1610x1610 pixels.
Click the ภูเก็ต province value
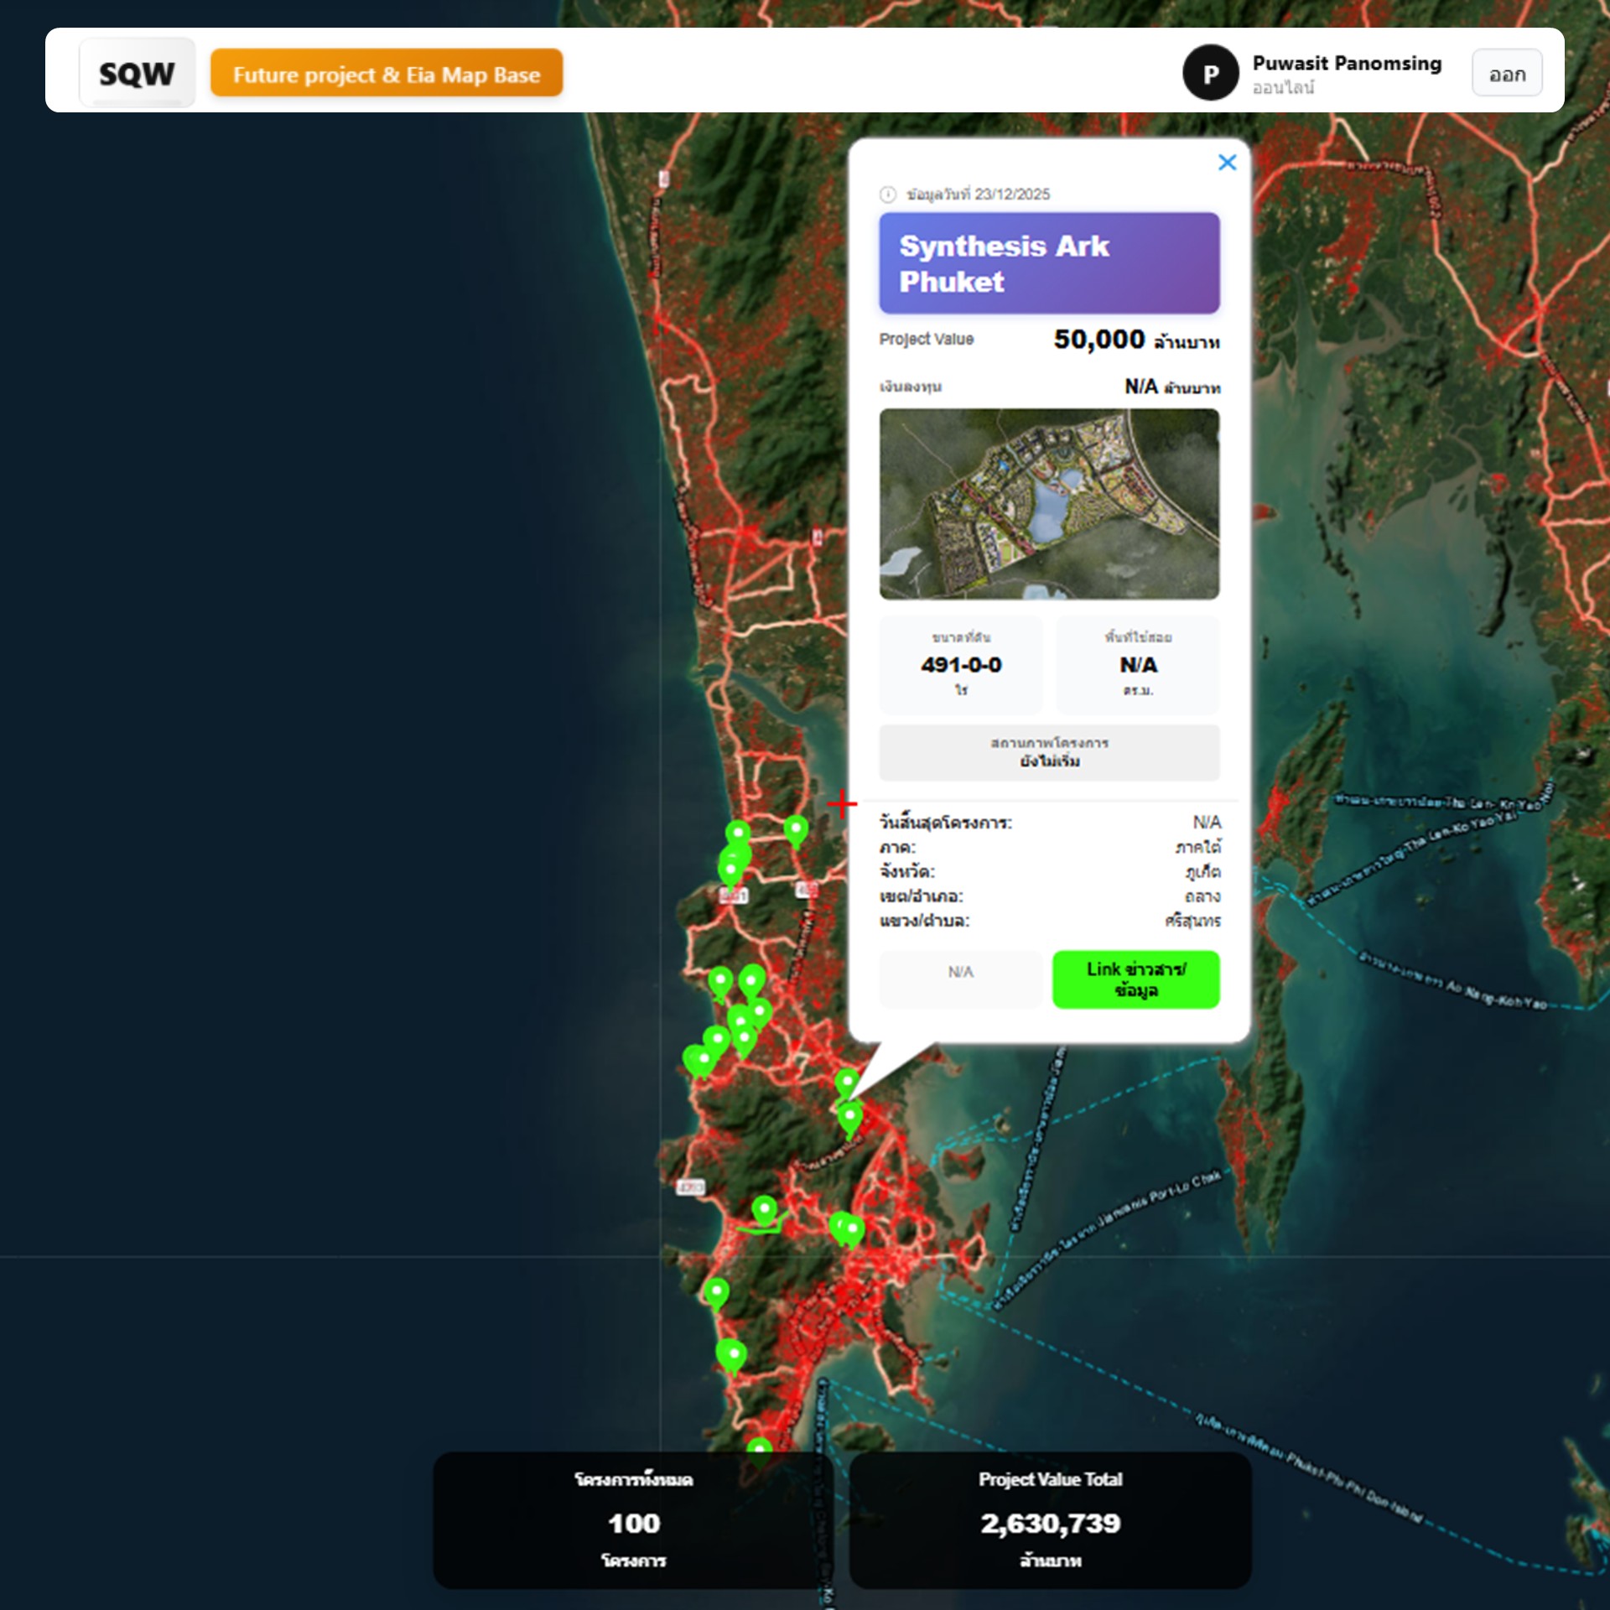(x=1202, y=872)
